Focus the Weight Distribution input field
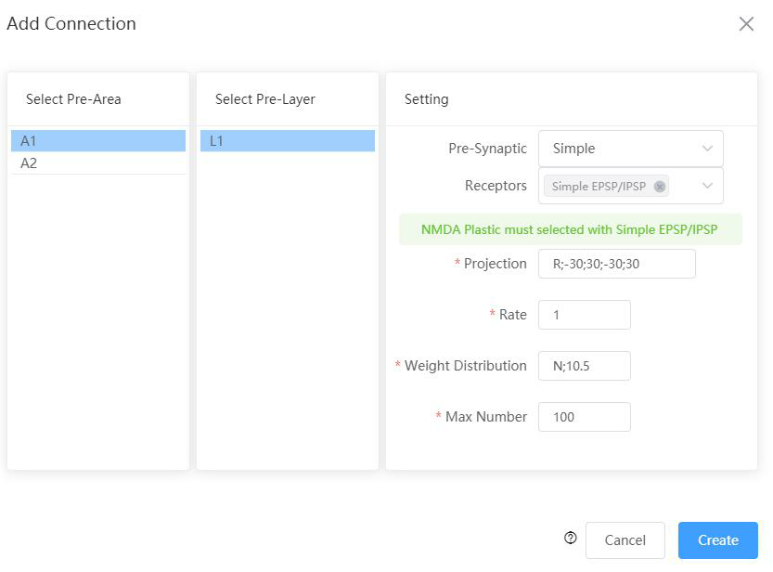Viewport: 773px width, 572px height. click(x=585, y=366)
